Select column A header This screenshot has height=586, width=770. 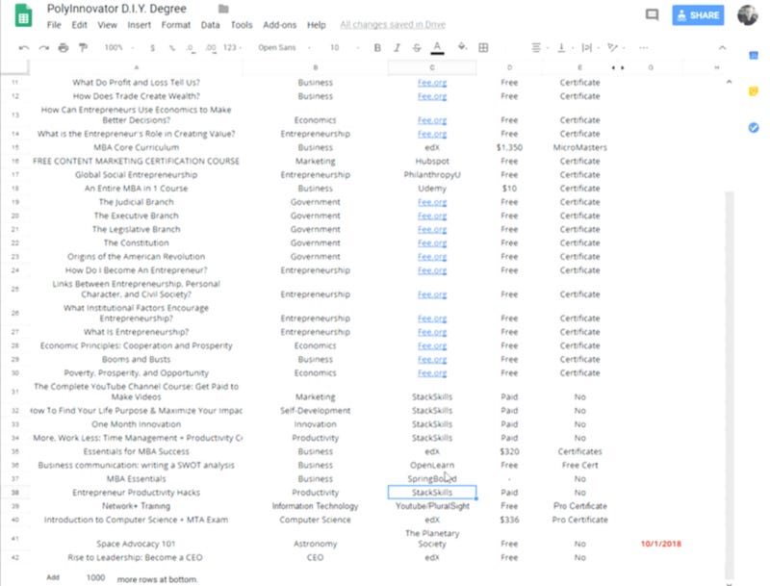[x=136, y=67]
